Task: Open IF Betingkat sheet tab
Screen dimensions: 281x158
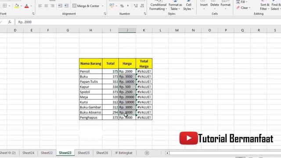Action: point(124,153)
